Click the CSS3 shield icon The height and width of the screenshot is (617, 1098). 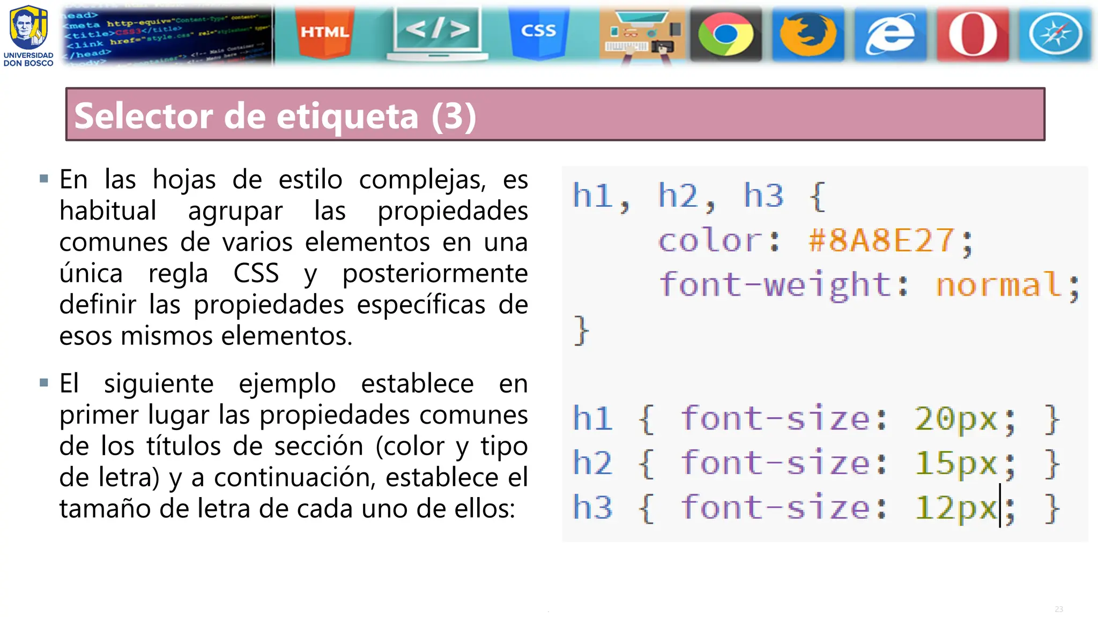click(538, 32)
